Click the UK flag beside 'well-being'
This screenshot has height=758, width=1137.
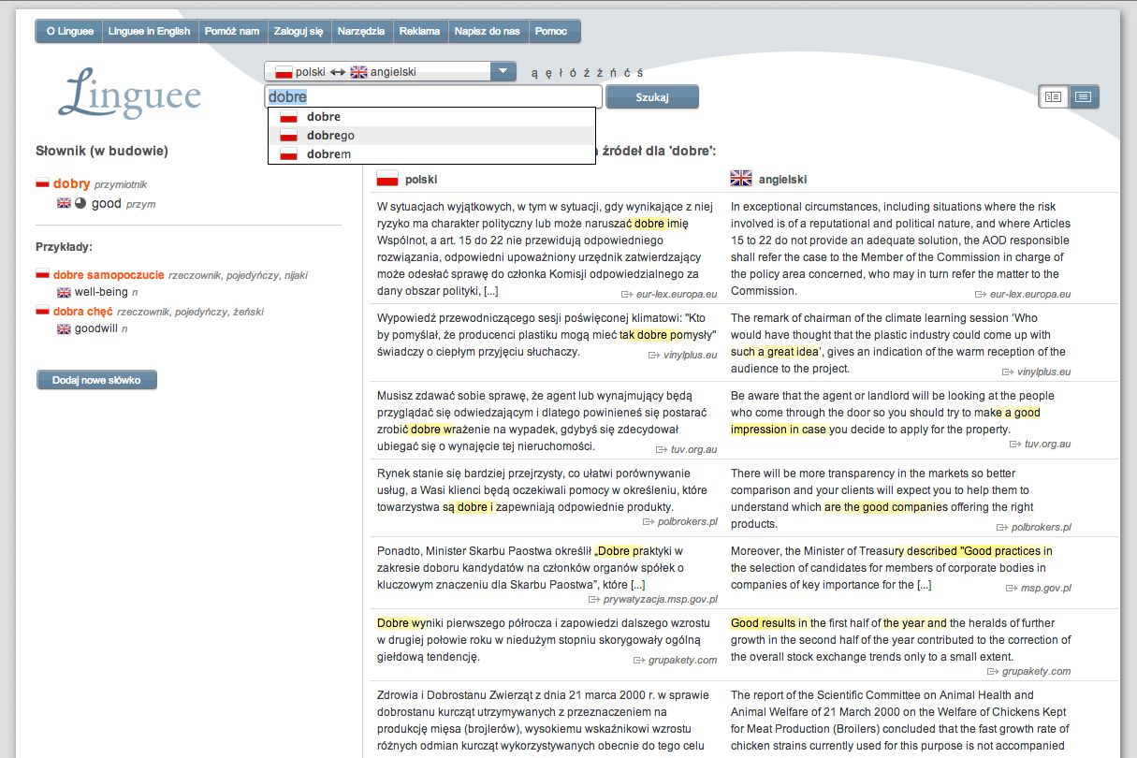pos(64,293)
